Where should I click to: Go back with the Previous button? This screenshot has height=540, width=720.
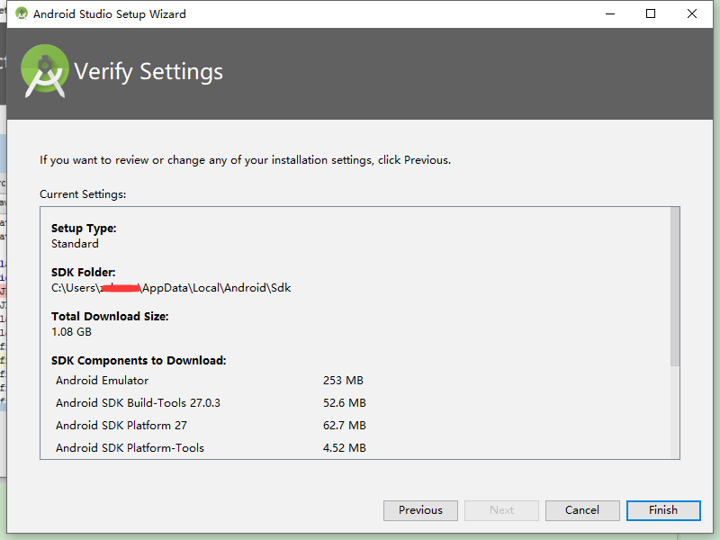tap(420, 510)
